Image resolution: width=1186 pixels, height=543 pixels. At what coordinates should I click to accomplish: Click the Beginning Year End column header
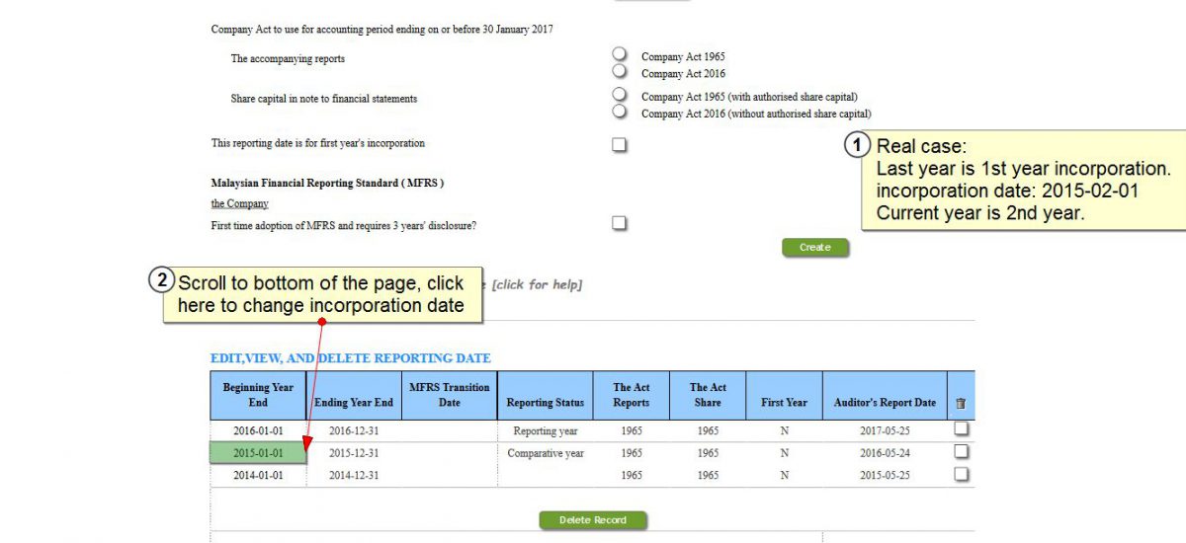(x=258, y=395)
